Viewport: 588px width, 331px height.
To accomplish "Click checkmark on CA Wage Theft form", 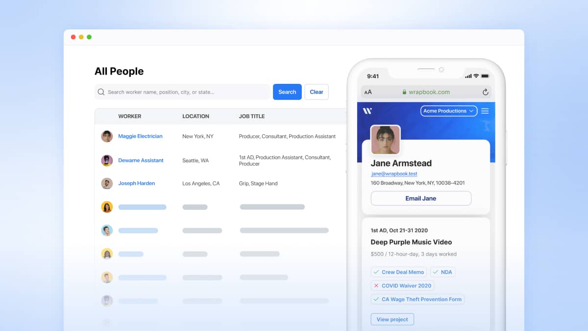I will pos(376,299).
